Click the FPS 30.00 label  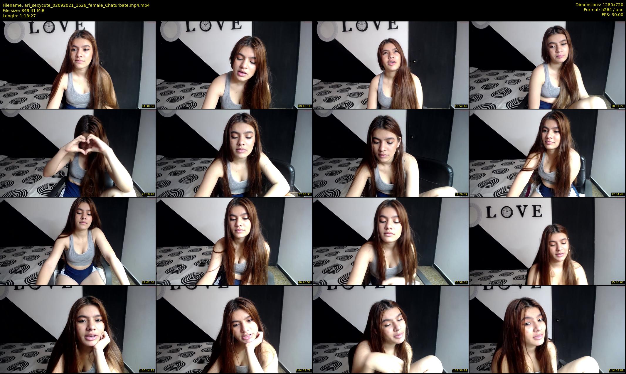612,15
